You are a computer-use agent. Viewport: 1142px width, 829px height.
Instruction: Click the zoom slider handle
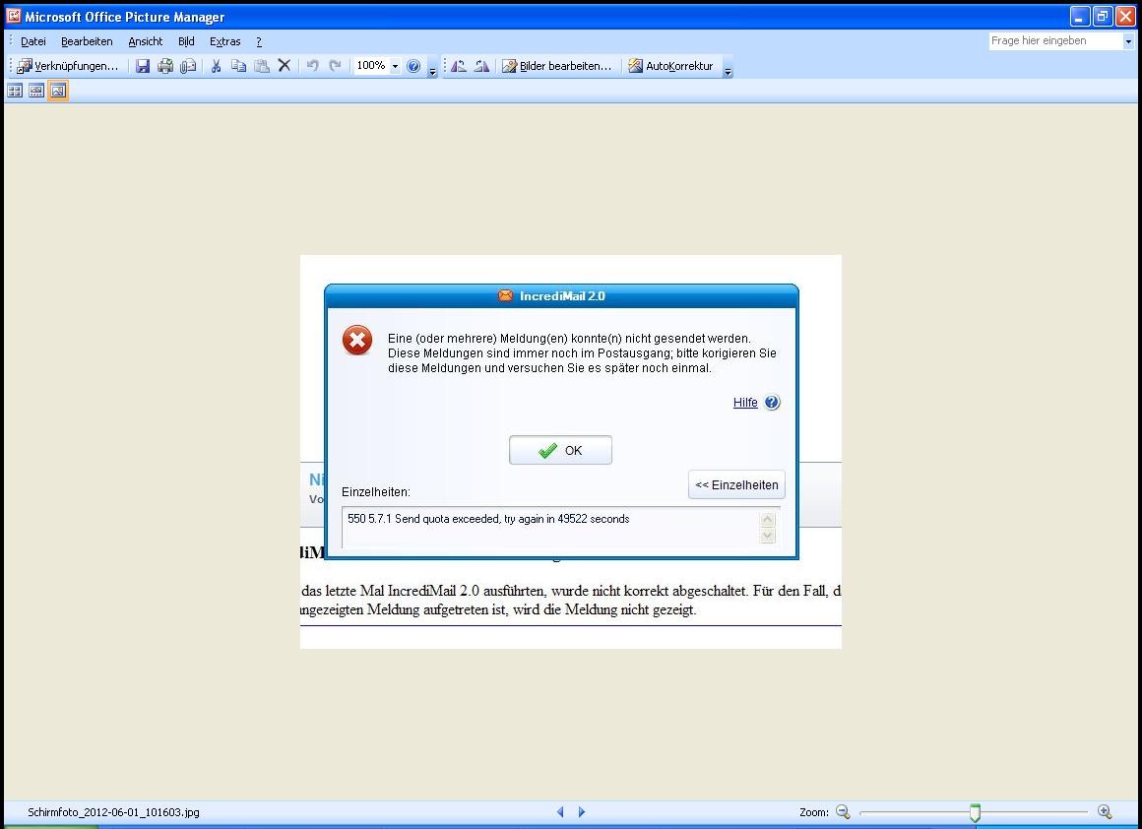click(x=975, y=812)
